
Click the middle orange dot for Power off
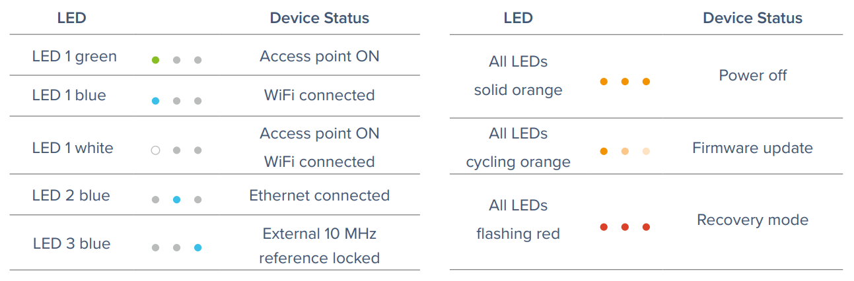click(x=625, y=82)
